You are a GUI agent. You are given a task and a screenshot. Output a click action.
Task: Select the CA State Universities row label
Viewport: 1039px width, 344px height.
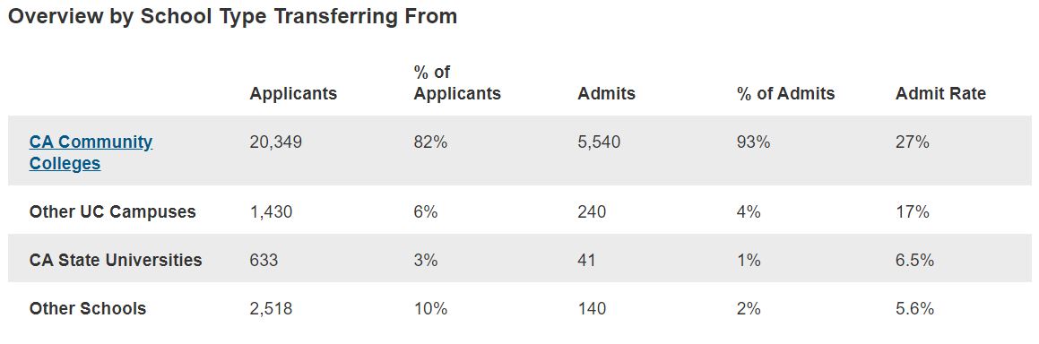(116, 260)
